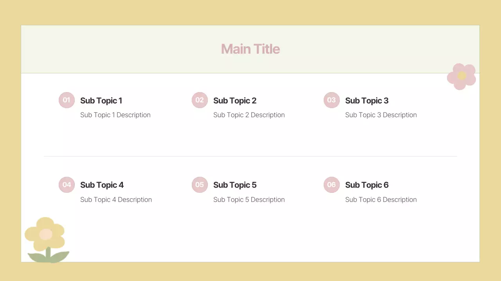This screenshot has width=501, height=281.
Task: Click the 01 numbered circle badge
Action: tap(67, 100)
